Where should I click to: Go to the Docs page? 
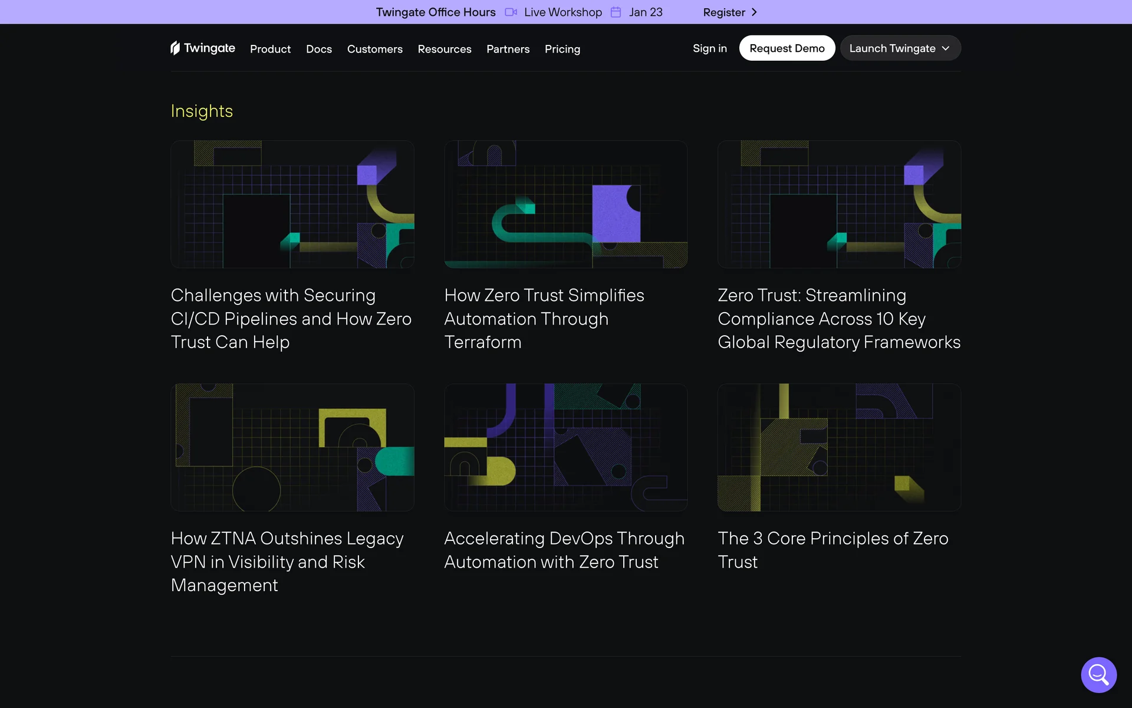pyautogui.click(x=318, y=49)
